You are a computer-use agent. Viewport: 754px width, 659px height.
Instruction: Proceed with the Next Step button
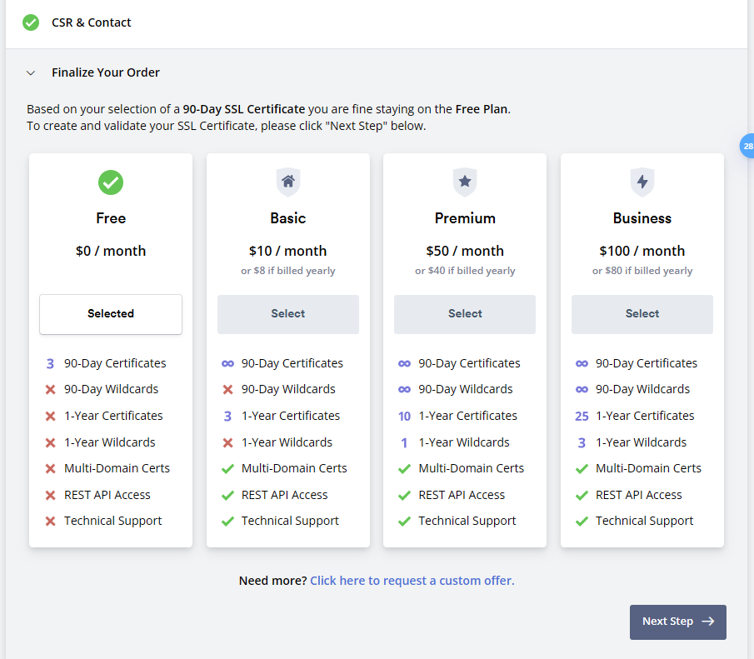point(678,622)
